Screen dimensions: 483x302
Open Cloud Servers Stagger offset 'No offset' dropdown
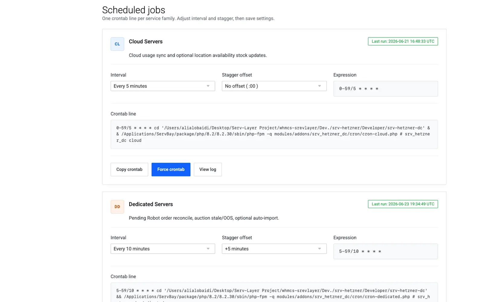coord(274,86)
